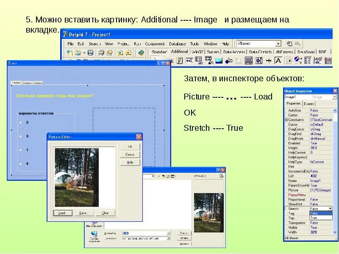The width and height of the screenshot is (339, 254).
Task: Click the Open Project toolbar icon in Delphi
Action: (x=110, y=52)
